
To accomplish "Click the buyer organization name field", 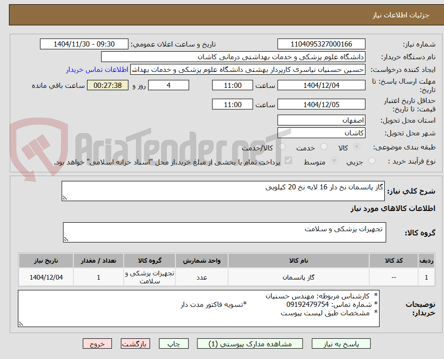I will (233, 57).
